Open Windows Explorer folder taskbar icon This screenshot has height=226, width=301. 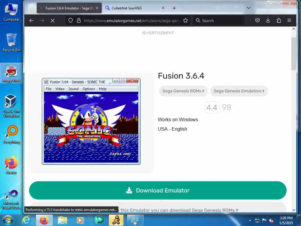62,220
